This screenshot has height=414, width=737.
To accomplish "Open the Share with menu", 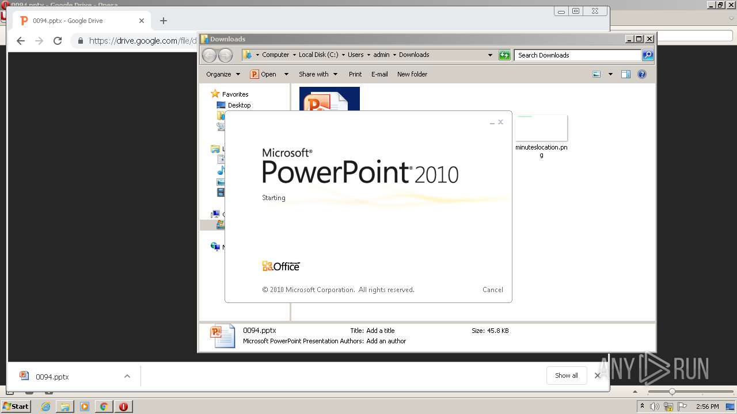I will point(318,74).
